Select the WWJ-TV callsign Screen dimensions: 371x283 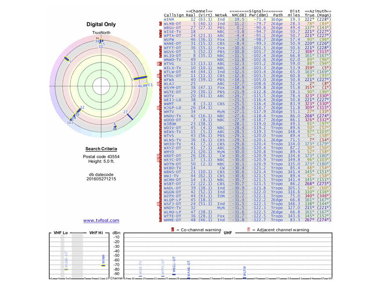171,176
